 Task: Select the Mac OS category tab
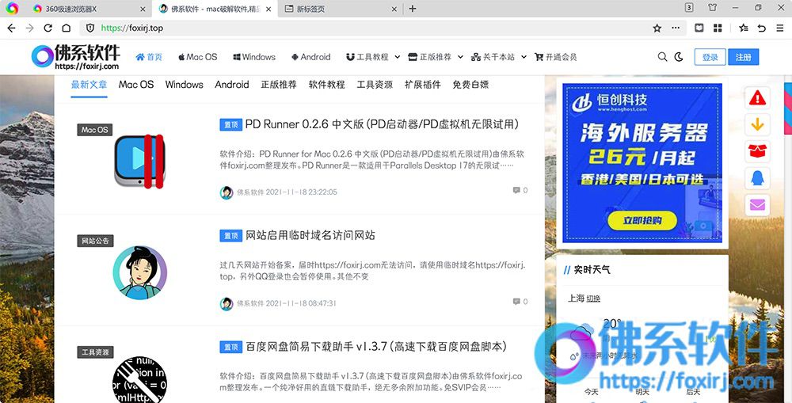(x=136, y=85)
